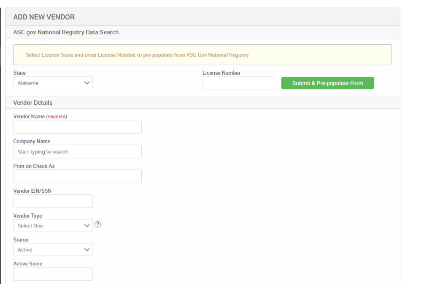Open the Vendor Type selector showing Select One
The height and width of the screenshot is (284, 432).
coord(53,225)
